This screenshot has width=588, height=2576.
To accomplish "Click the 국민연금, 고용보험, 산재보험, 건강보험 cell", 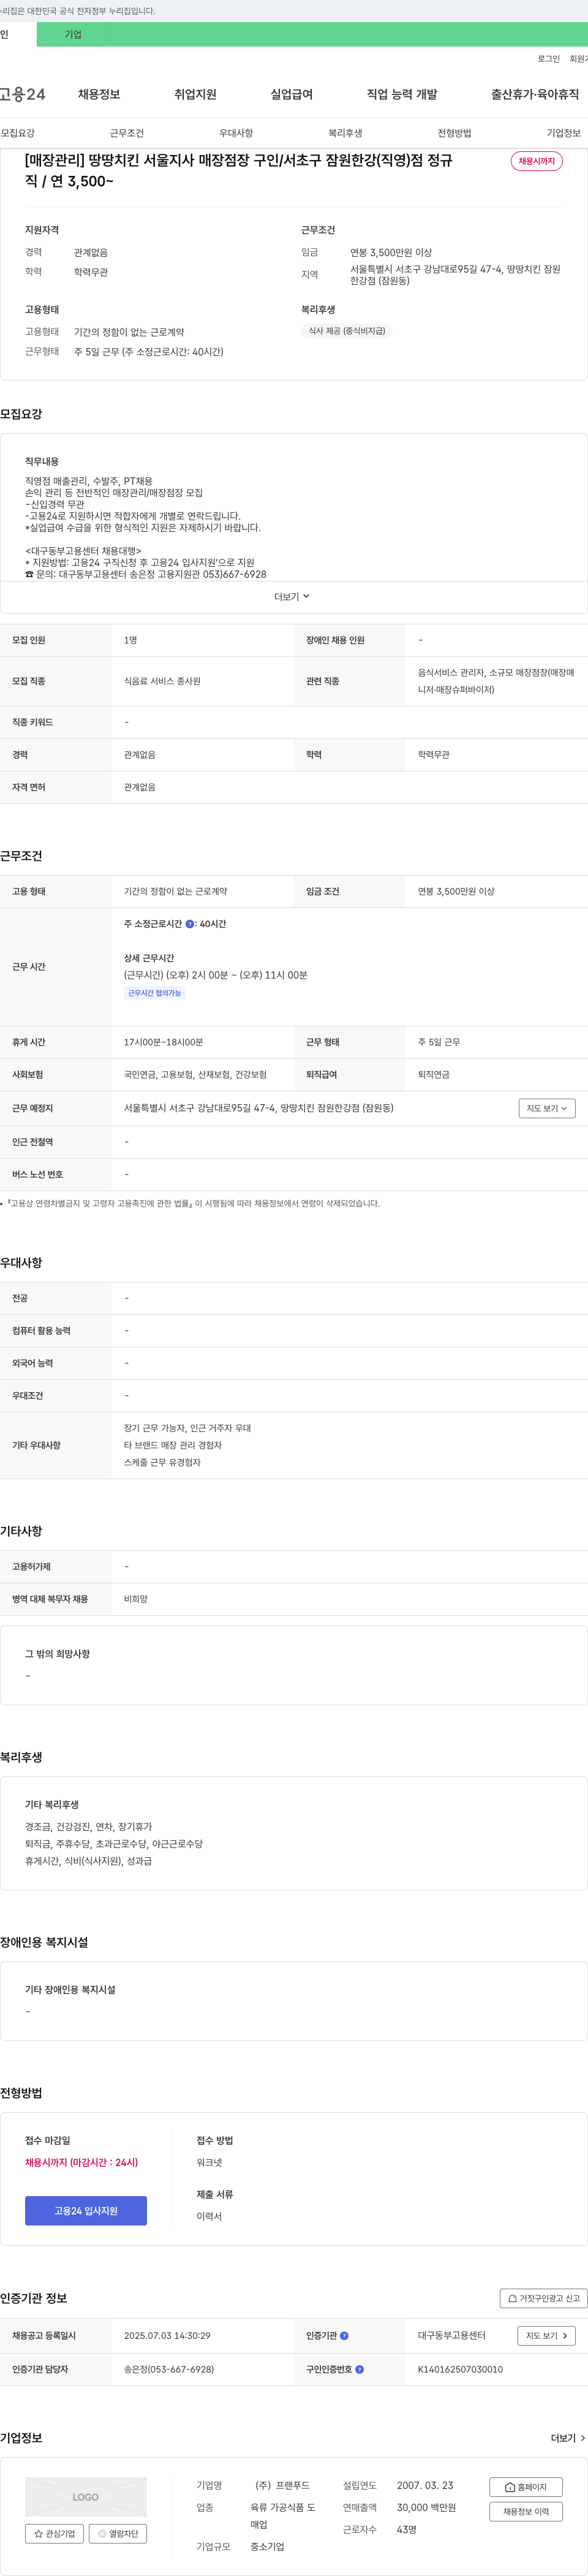I will click(x=195, y=1074).
